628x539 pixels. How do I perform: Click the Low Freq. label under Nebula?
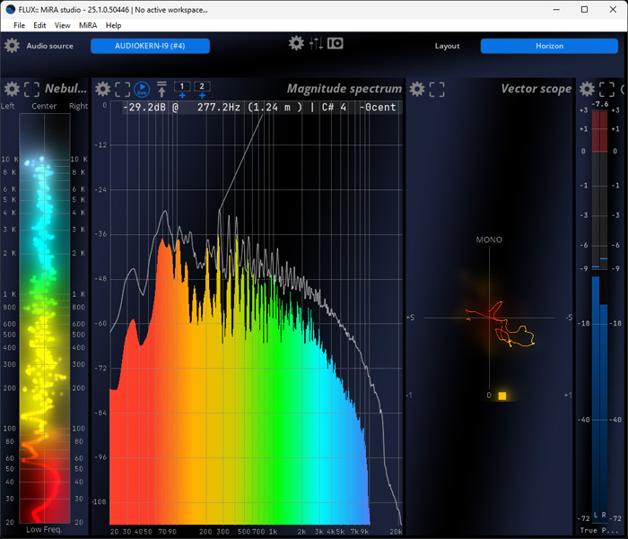click(44, 529)
